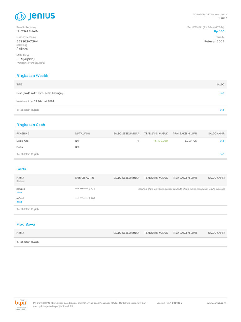Open the www.jenius.com link in footer
Screen dimensions: 241x322
217,303
